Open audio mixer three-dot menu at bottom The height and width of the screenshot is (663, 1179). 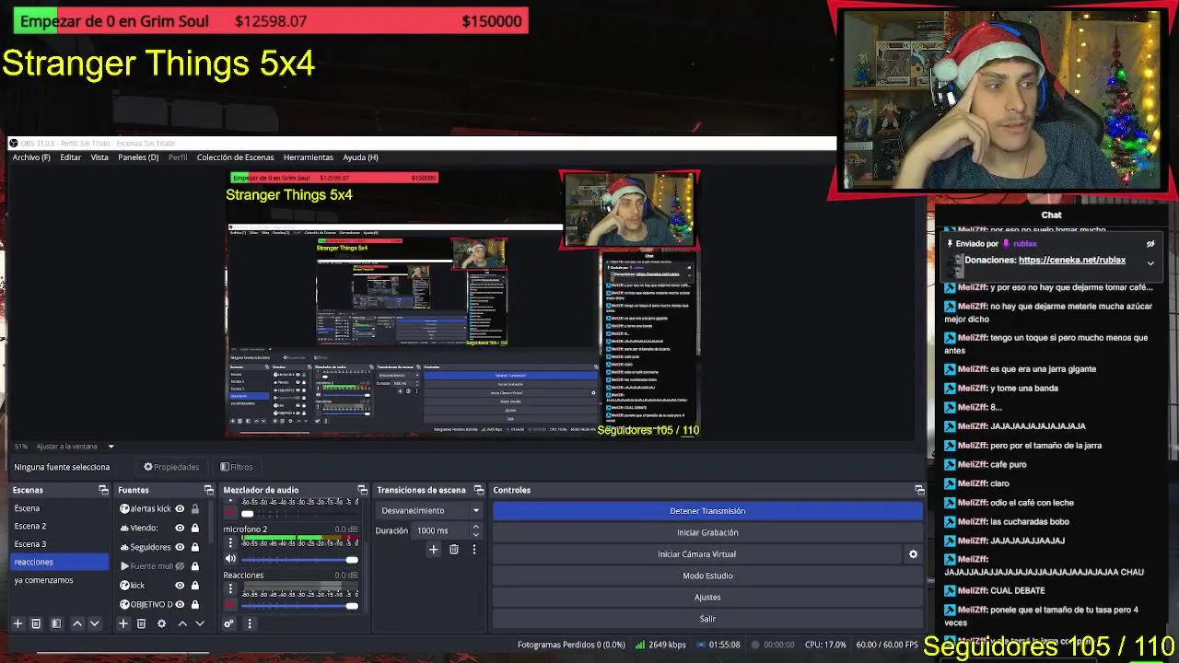pos(249,623)
